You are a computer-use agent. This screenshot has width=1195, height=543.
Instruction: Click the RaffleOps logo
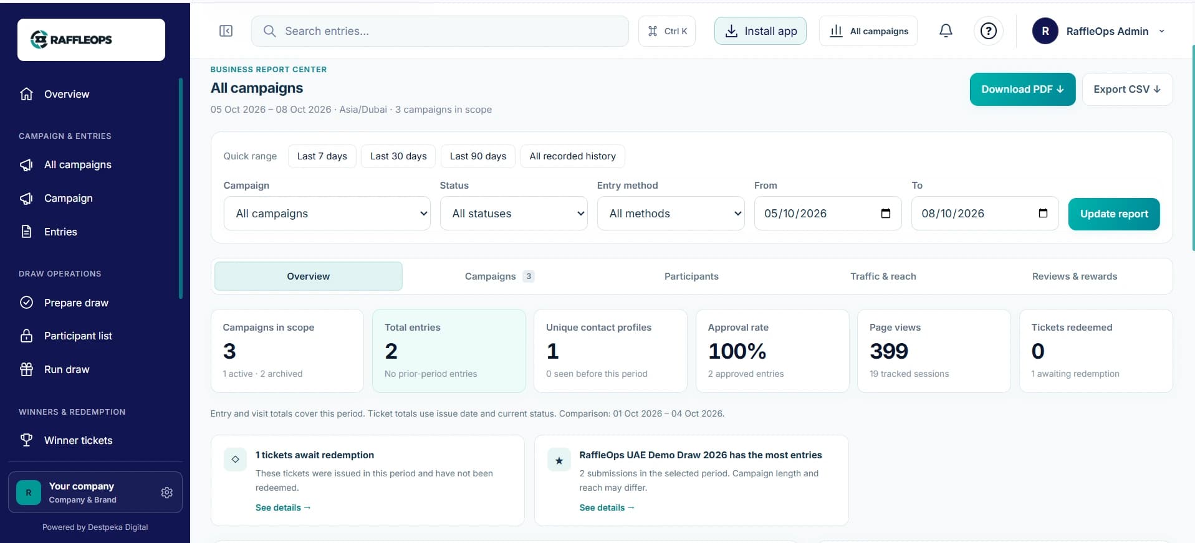(x=91, y=40)
